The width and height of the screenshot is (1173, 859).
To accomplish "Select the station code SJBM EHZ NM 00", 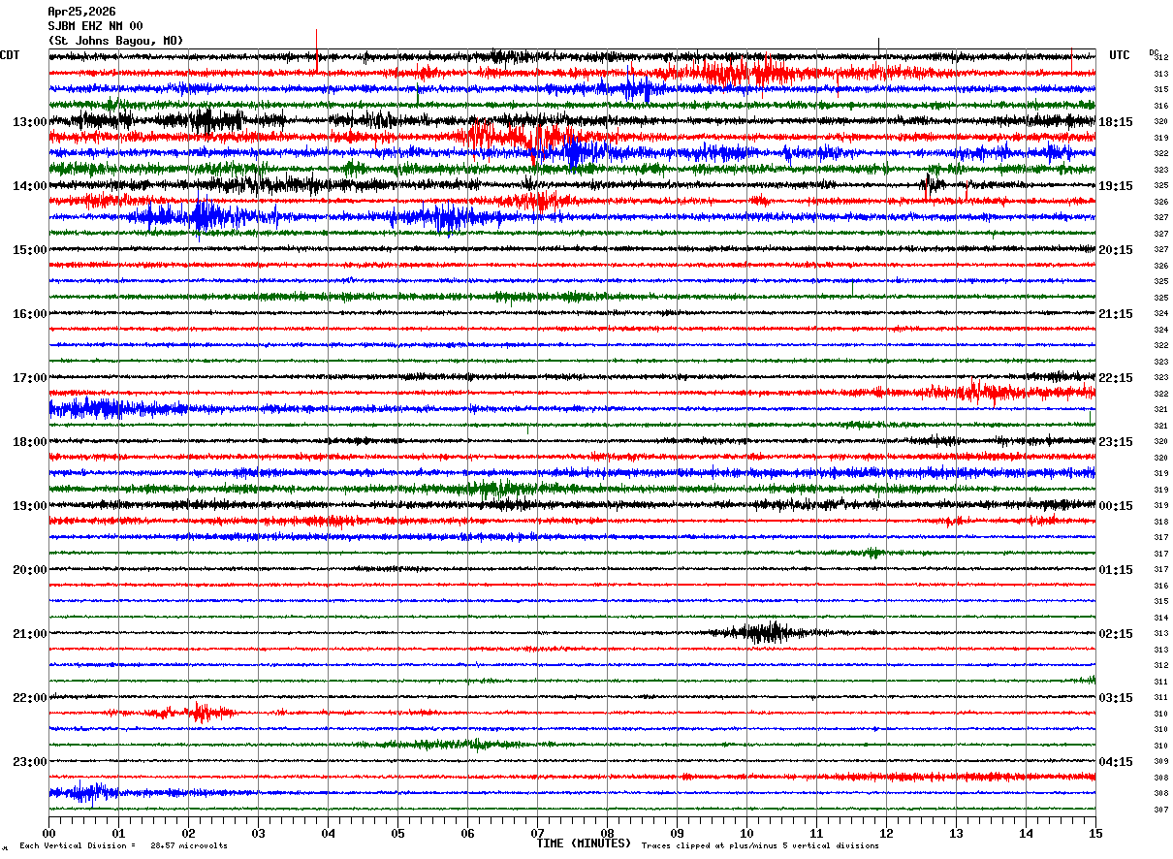I will [95, 26].
